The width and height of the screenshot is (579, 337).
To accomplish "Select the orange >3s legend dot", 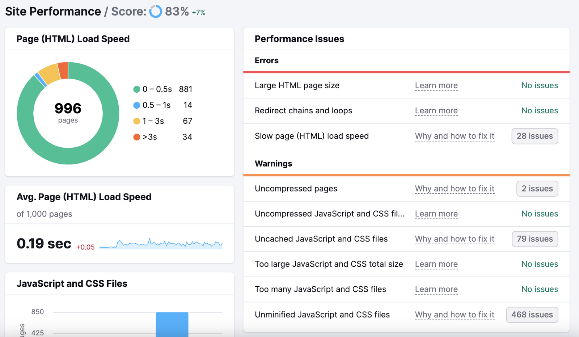I will (136, 137).
